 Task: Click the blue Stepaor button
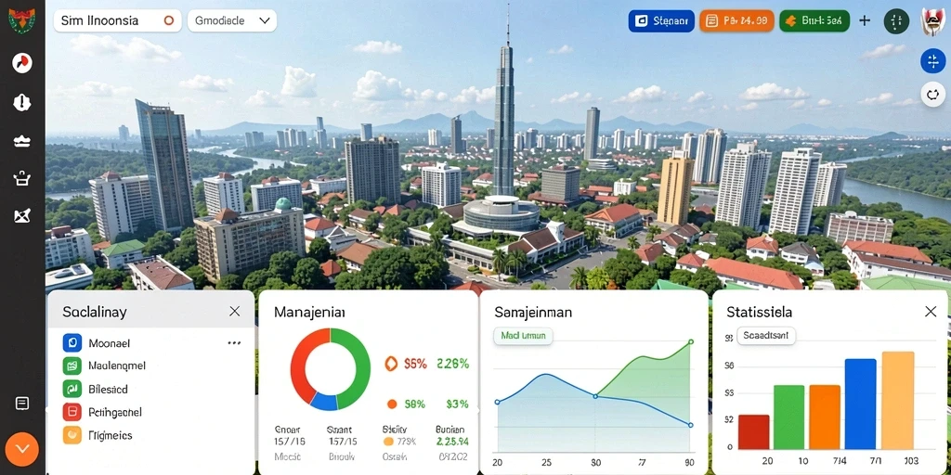pos(661,20)
